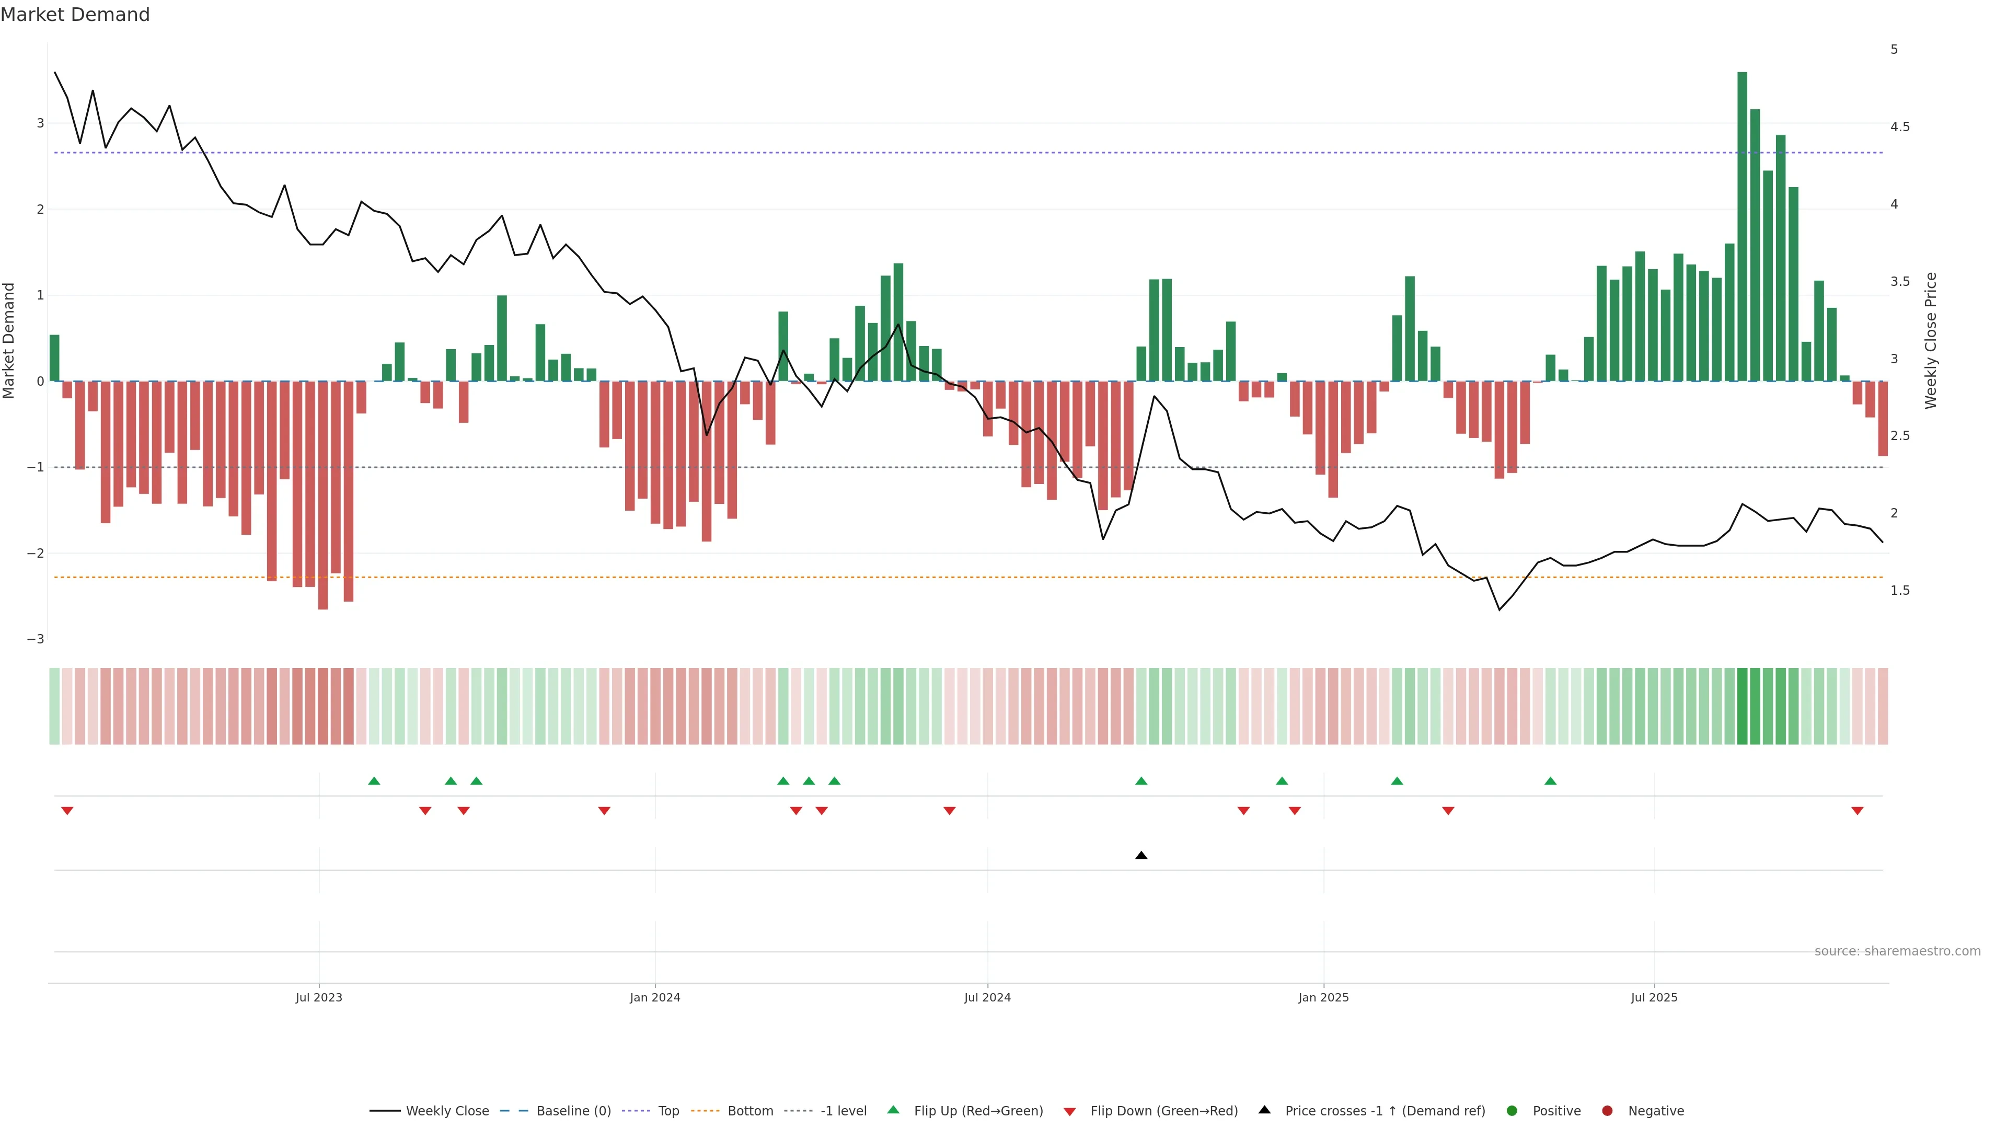Click the Market Demand chart title
2007x1129 pixels.
75,15
